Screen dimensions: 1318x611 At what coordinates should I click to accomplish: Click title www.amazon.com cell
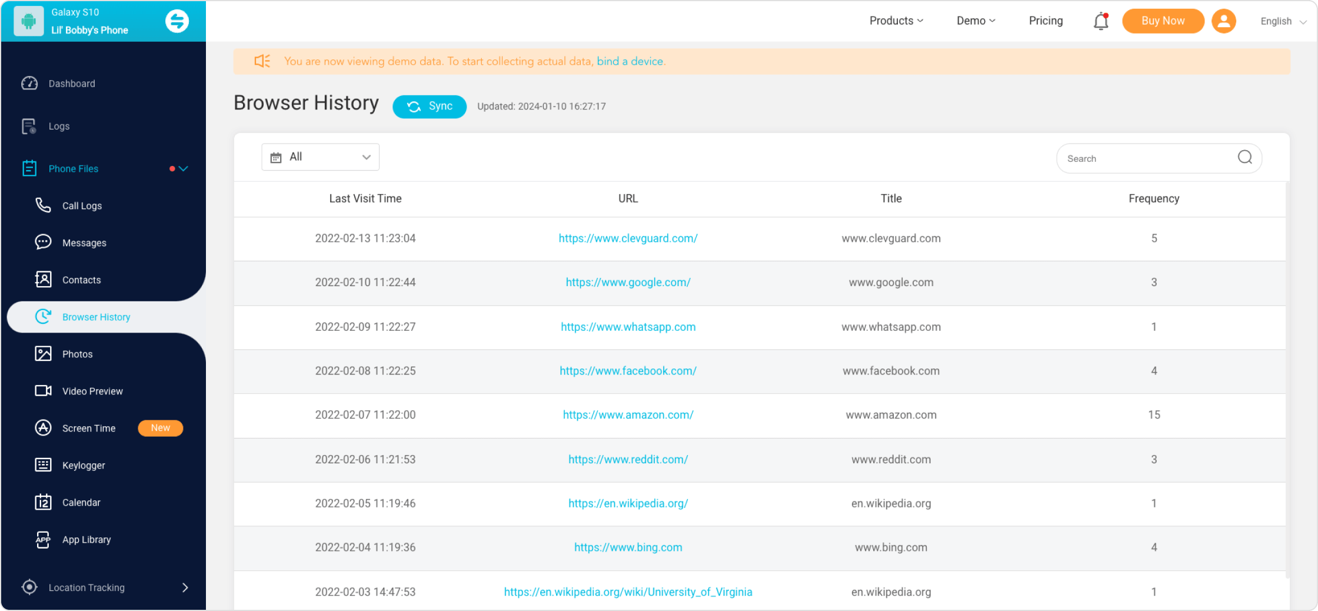tap(891, 415)
